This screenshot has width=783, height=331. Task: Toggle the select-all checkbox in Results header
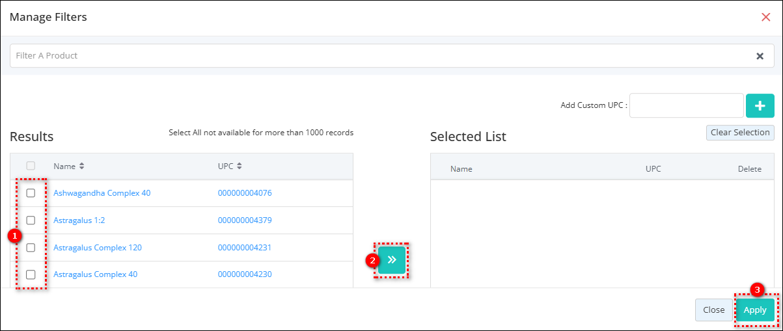pos(31,166)
